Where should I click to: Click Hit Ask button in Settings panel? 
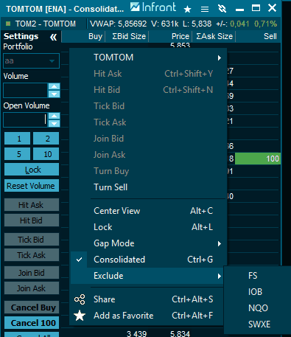click(32, 205)
